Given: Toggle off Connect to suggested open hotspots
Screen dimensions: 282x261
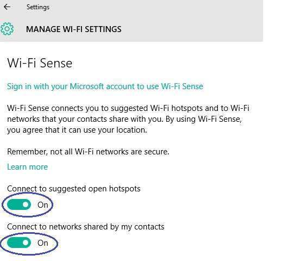Looking at the screenshot, I should tap(19, 204).
